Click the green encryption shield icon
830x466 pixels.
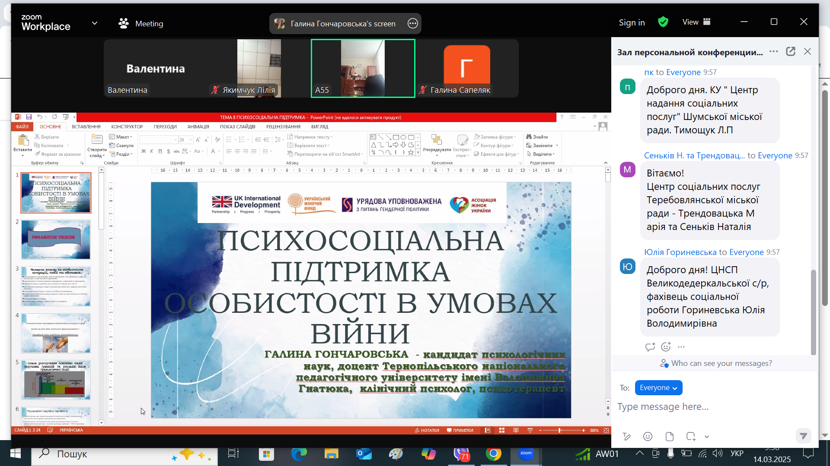click(663, 22)
